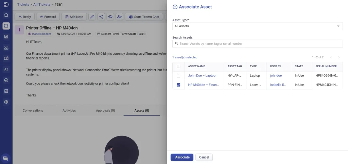
Task: Open the Approvals checkmark icon in sidebar
Action: [6, 80]
